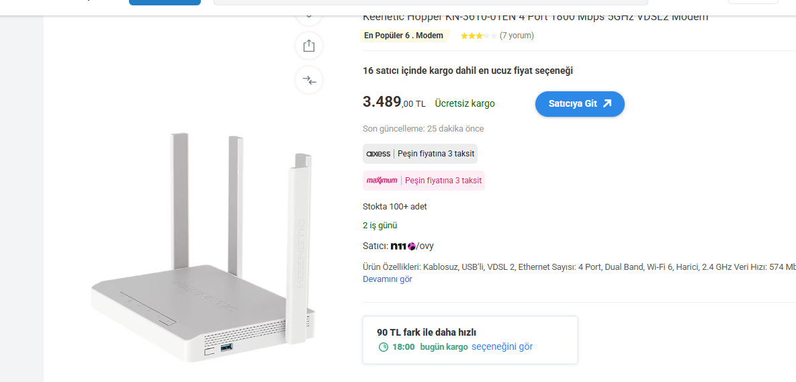Click the 90 TL faster shipping card
This screenshot has width=796, height=382.
[470, 340]
